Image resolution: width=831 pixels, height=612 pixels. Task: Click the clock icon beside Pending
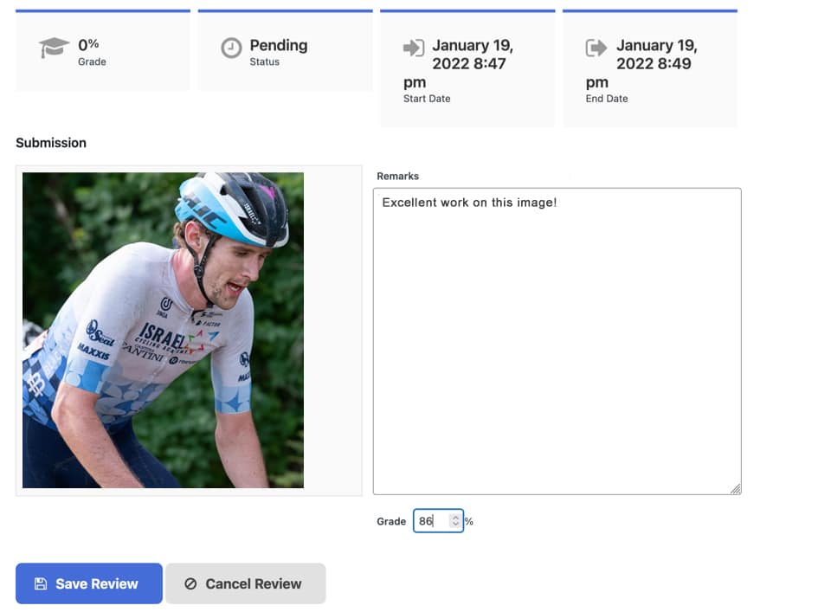231,48
